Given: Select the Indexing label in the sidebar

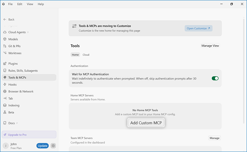Looking at the screenshot, I should 14,105.
